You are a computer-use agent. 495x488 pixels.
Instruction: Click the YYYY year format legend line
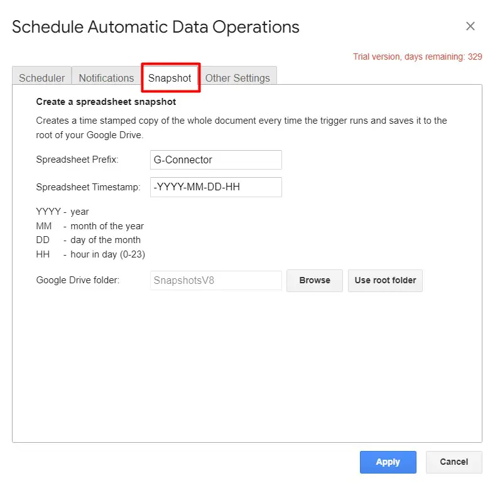click(63, 212)
